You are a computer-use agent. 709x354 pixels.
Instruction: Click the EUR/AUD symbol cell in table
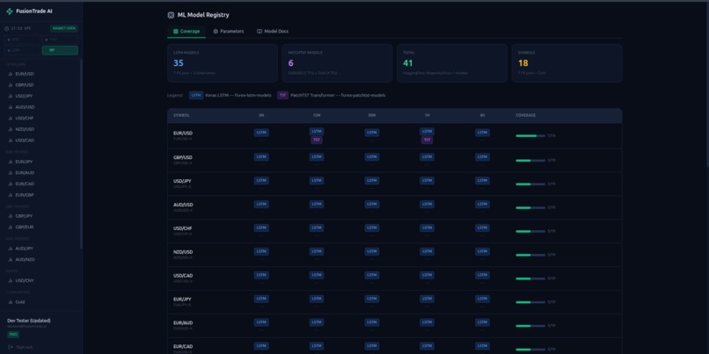click(183, 325)
